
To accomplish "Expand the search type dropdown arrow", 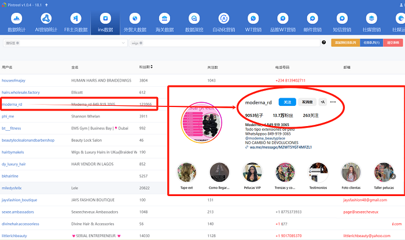I will [x=123, y=43].
